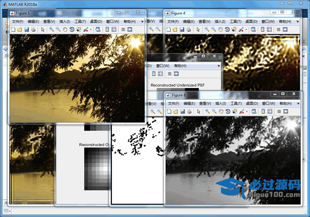Activate Zoom Out tool in Figure 8

214,112
